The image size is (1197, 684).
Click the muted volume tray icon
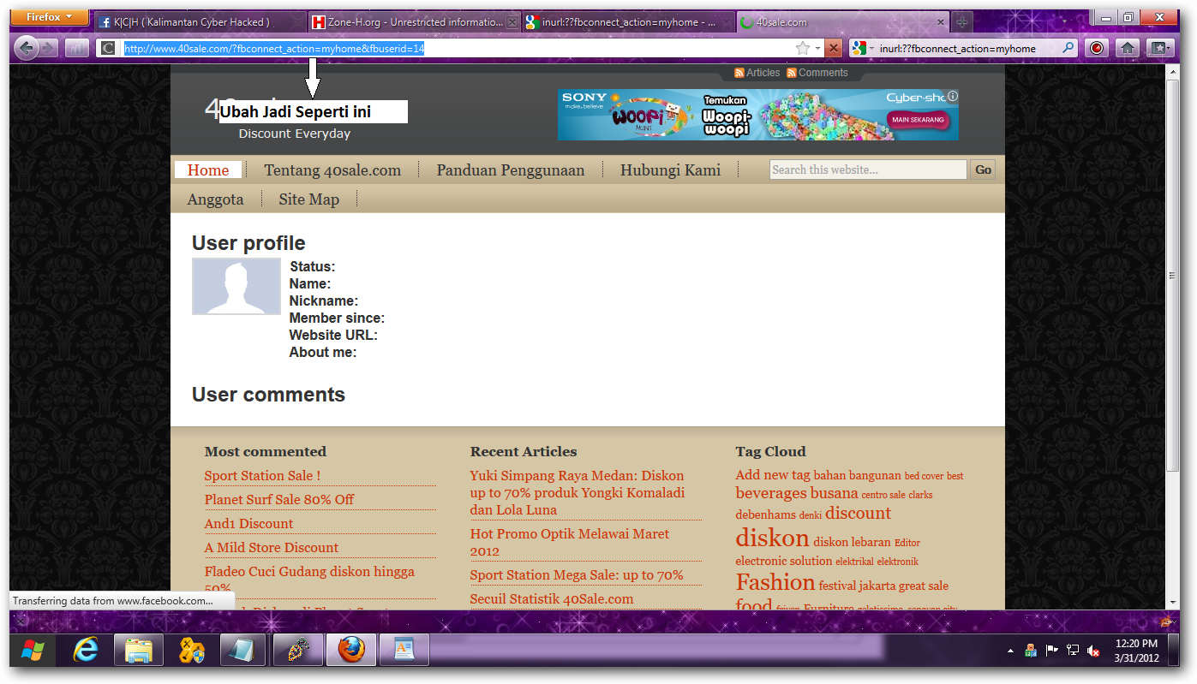coord(1093,651)
